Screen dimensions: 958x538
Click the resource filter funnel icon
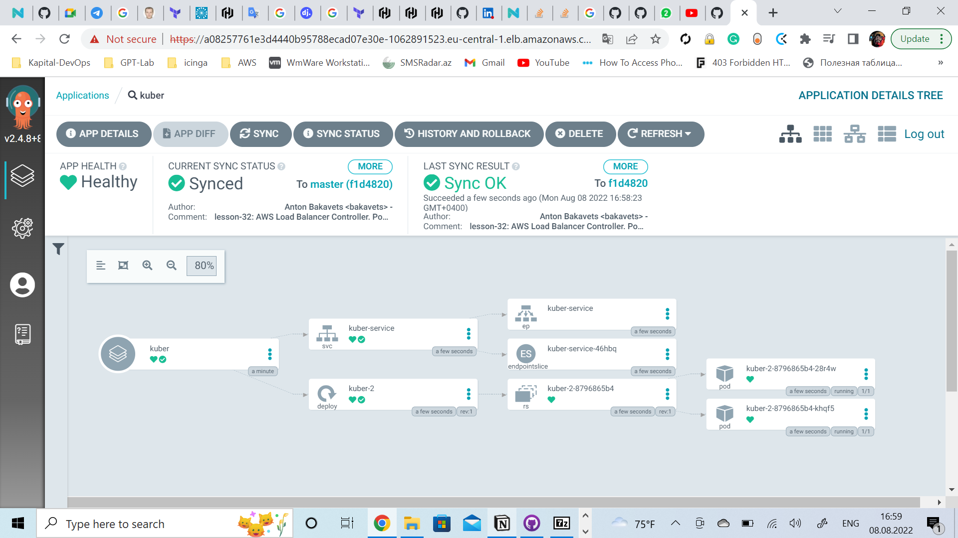click(58, 249)
